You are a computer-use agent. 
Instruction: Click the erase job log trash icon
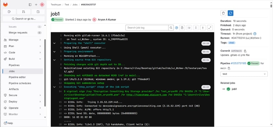tap(223, 13)
